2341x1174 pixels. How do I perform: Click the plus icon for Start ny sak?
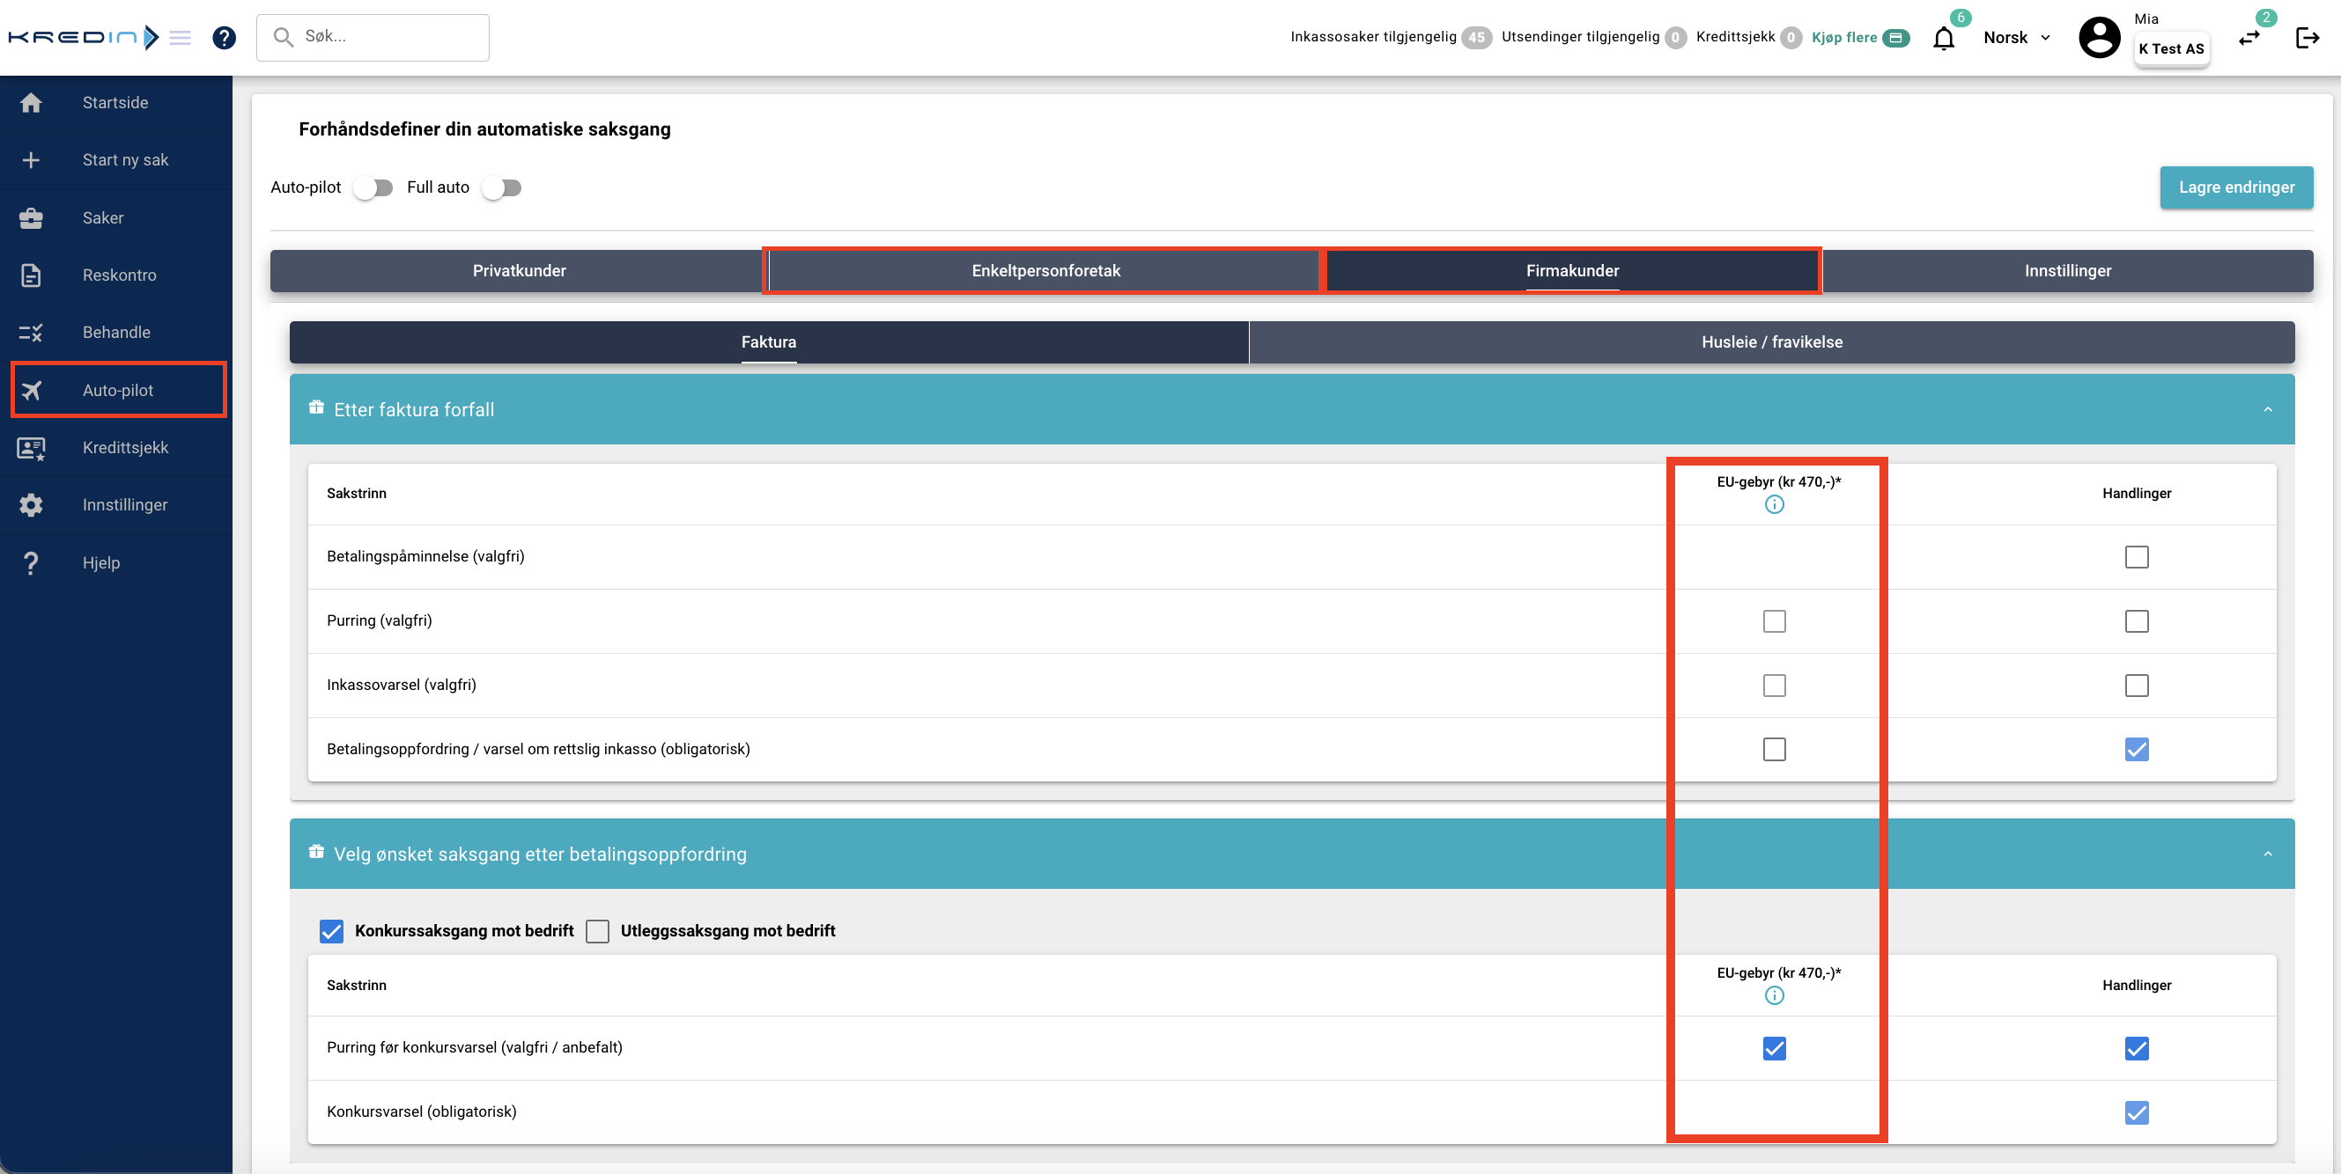31,160
